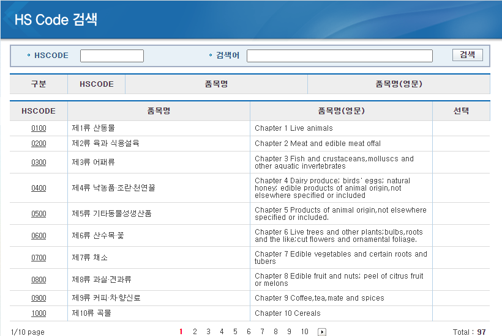This screenshot has width=502, height=336.
Task: Go to page 7 of results
Action: click(262, 332)
